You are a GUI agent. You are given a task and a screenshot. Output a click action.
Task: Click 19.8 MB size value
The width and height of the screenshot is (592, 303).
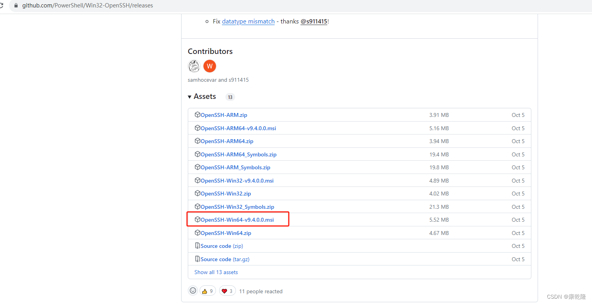pyautogui.click(x=439, y=167)
